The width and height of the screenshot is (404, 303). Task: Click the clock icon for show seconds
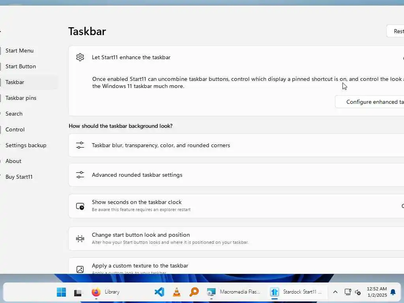(80, 206)
